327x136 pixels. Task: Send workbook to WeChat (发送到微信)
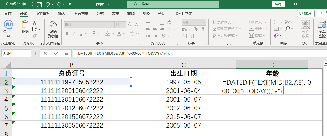pyautogui.click(x=53, y=29)
